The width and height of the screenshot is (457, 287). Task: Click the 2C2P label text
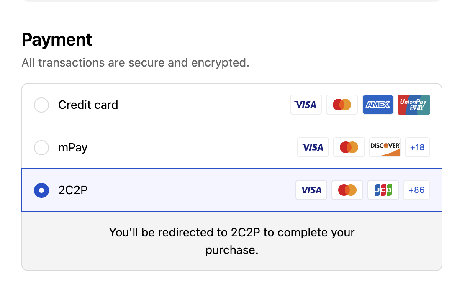point(73,190)
